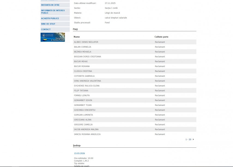233x167 pixels.
Task: Click the Şedinţe section heading
Action: pyautogui.click(x=77, y=146)
